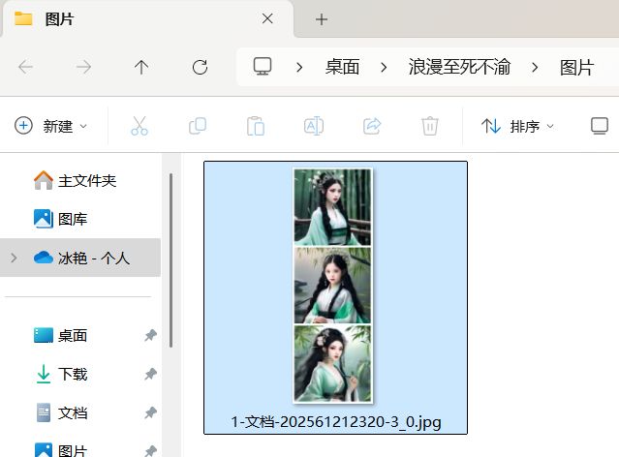619x457 pixels.
Task: Open the view layout options icon
Action: click(600, 126)
